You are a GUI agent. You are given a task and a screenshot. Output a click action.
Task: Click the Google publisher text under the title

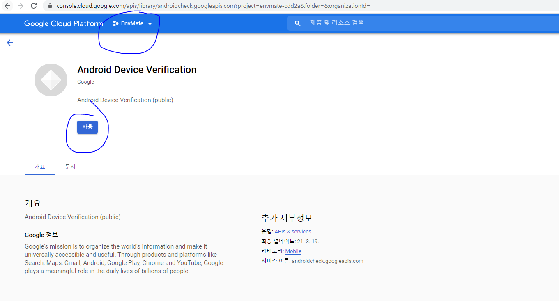click(x=85, y=82)
